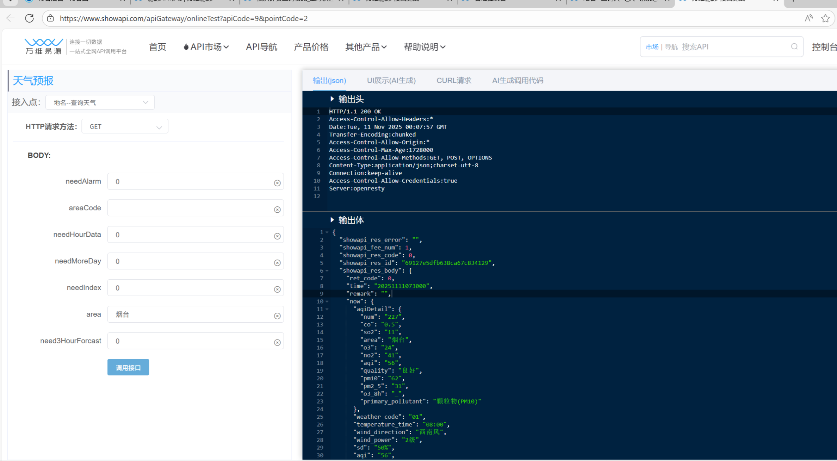Switch to the UI展示(AI生成) tab

tap(391, 81)
